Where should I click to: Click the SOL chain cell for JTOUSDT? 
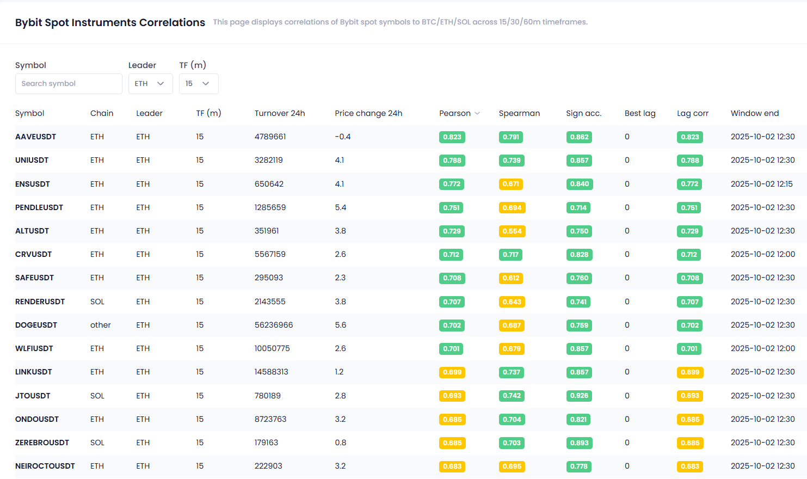[x=97, y=396]
